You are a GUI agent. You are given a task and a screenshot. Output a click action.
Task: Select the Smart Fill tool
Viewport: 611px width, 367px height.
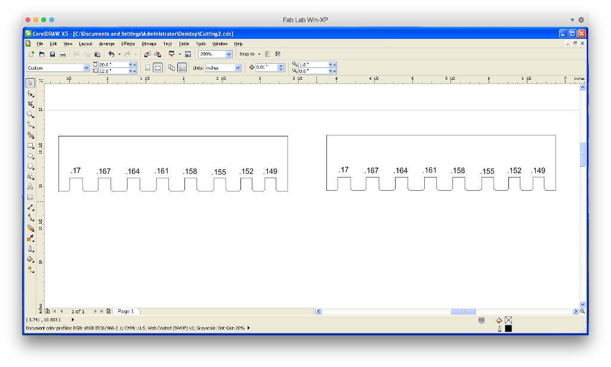point(30,135)
